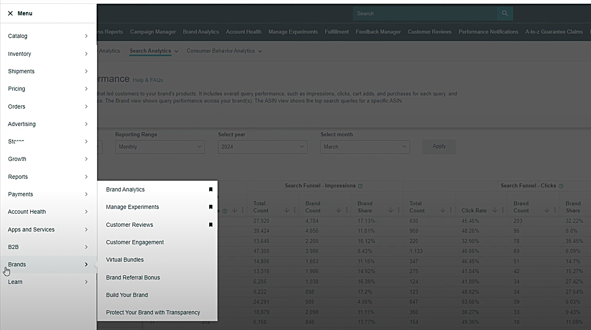Open Impressions Total Count column options
This screenshot has width=591, height=330.
point(295,210)
